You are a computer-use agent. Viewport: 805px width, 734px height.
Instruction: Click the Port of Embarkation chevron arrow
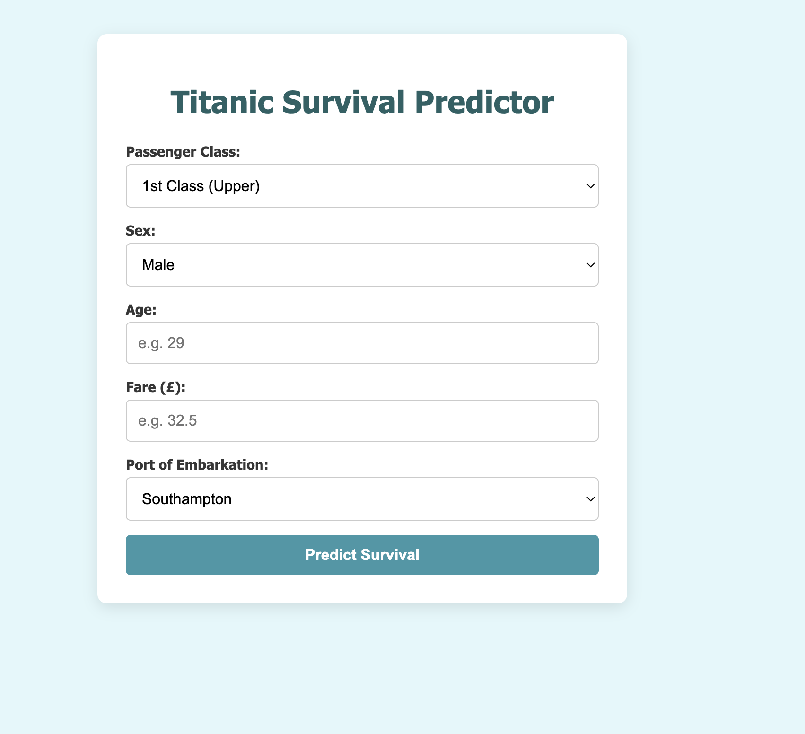coord(590,499)
